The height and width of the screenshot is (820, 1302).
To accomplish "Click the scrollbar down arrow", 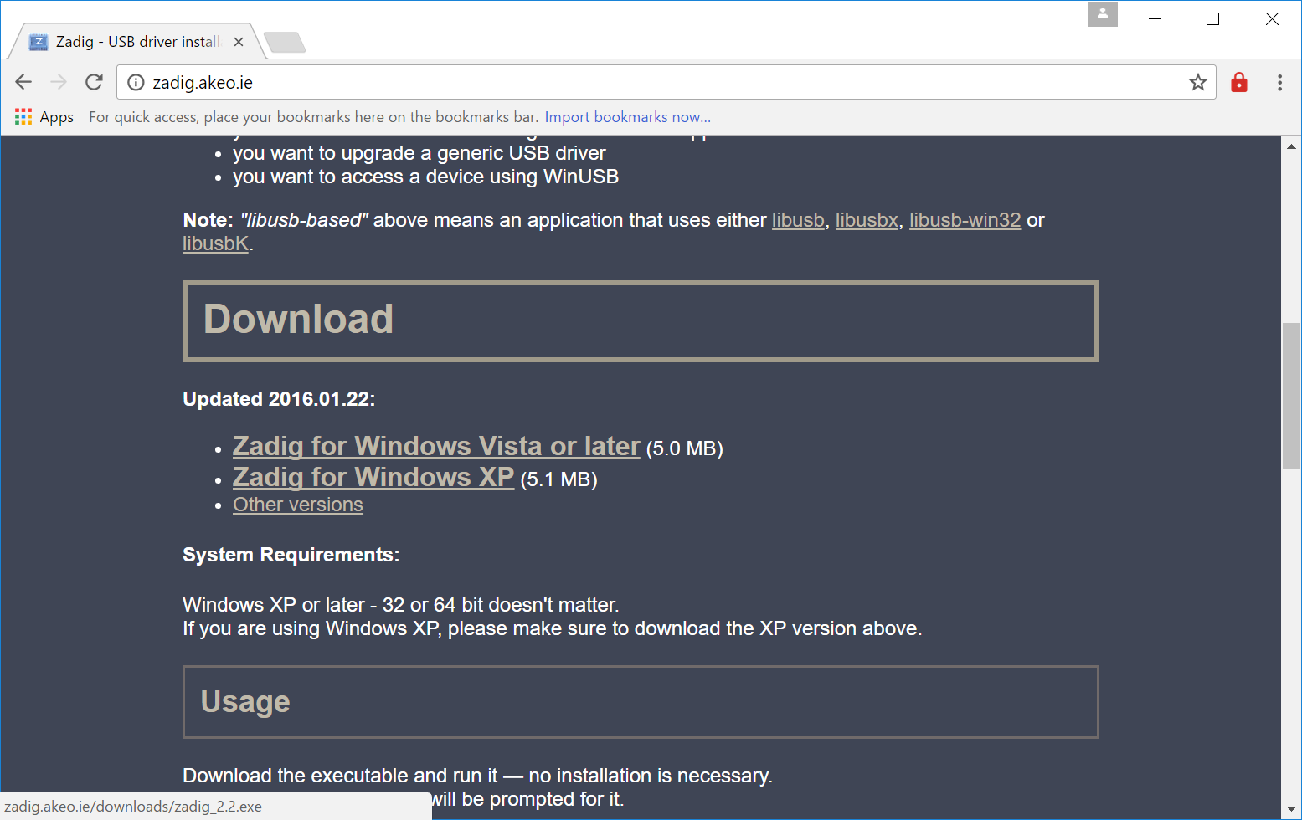I will click(1291, 809).
